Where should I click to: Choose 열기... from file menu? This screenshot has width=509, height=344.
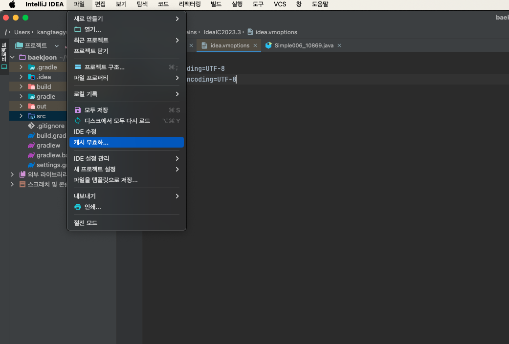point(127,29)
